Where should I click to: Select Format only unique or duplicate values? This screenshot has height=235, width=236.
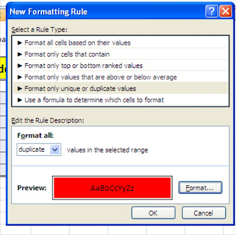click(120, 89)
